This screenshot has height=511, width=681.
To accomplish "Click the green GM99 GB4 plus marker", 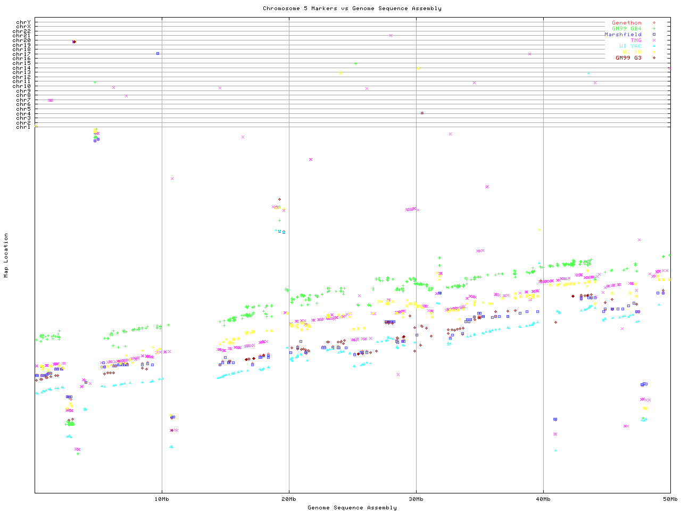I will [654, 29].
